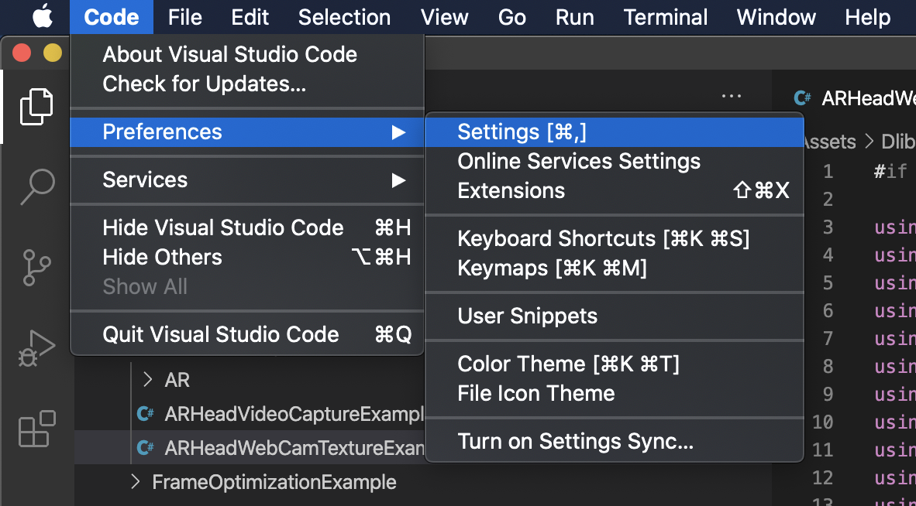Select Check for Updates...
The image size is (916, 506).
(x=246, y=84)
